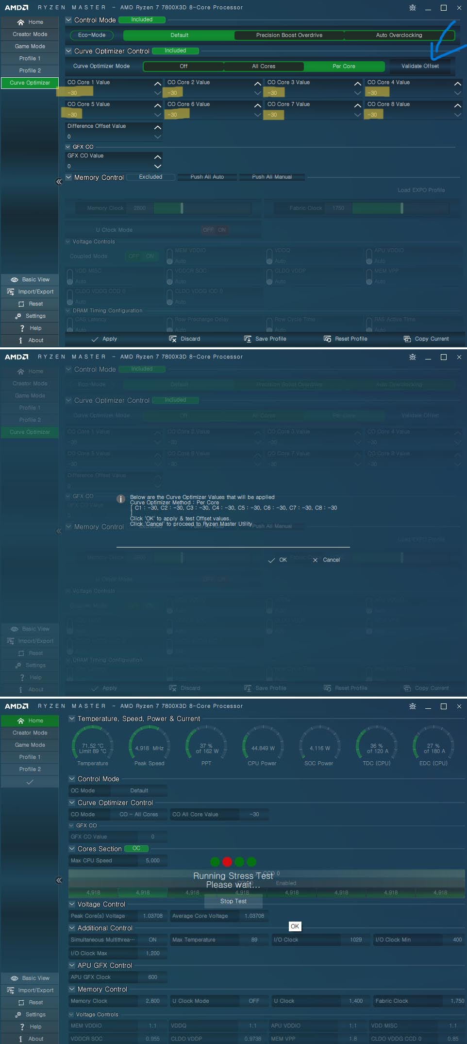Click the bug icon in bottom window title bar
The width and height of the screenshot is (467, 1044).
click(x=413, y=706)
